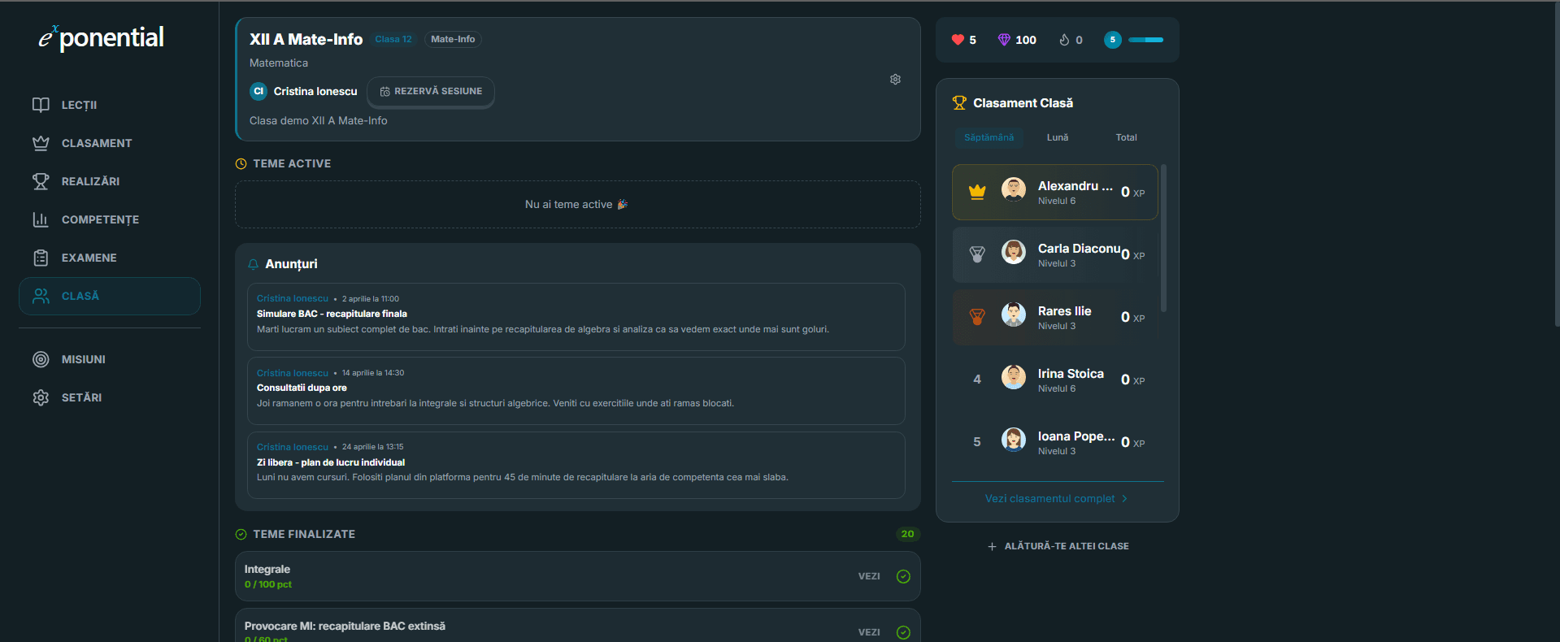Viewport: 1560px width, 642px height.
Task: Click the CI teacher avatar badge
Action: pos(259,91)
